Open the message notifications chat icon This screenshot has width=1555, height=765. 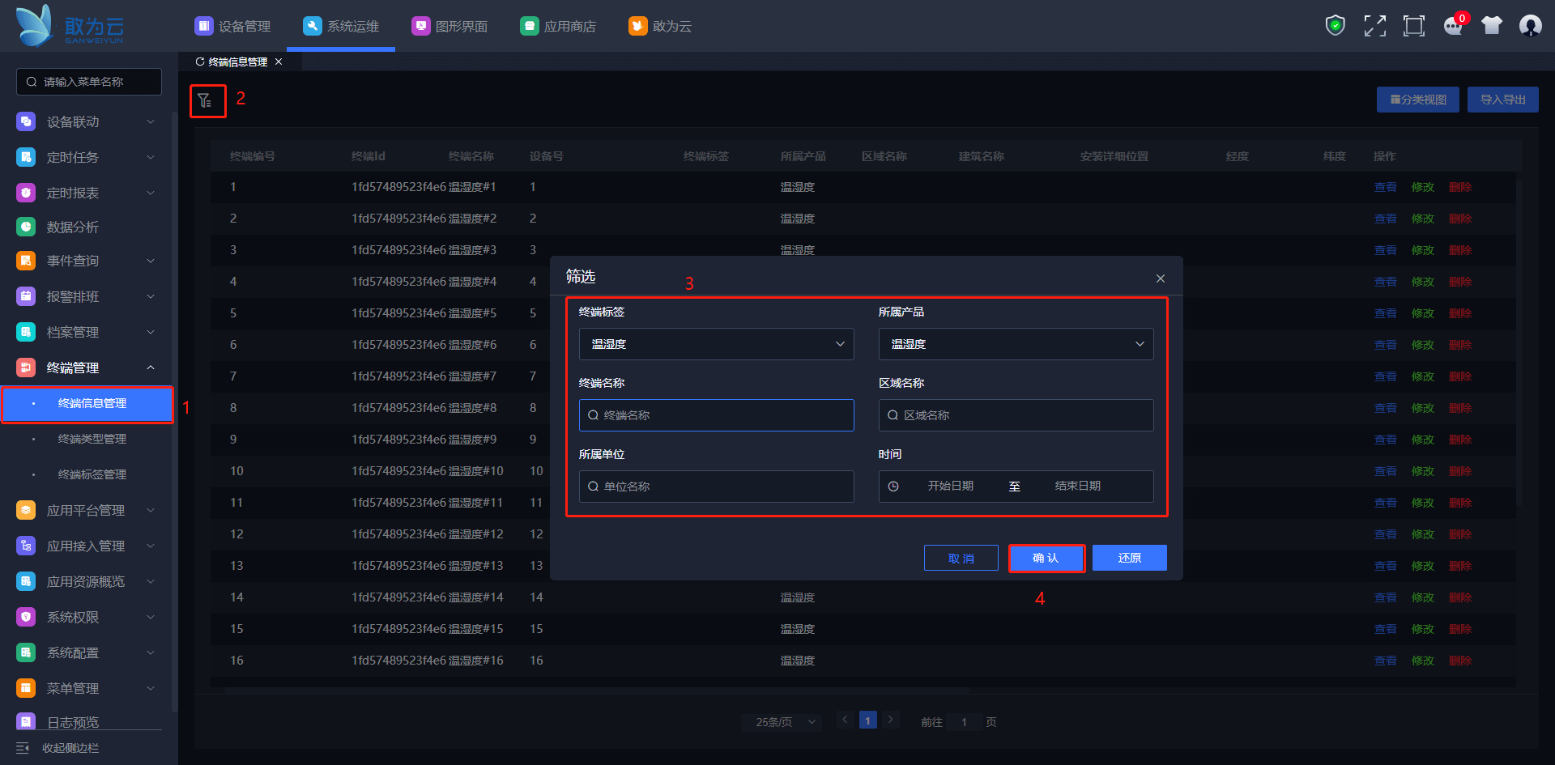tap(1453, 26)
